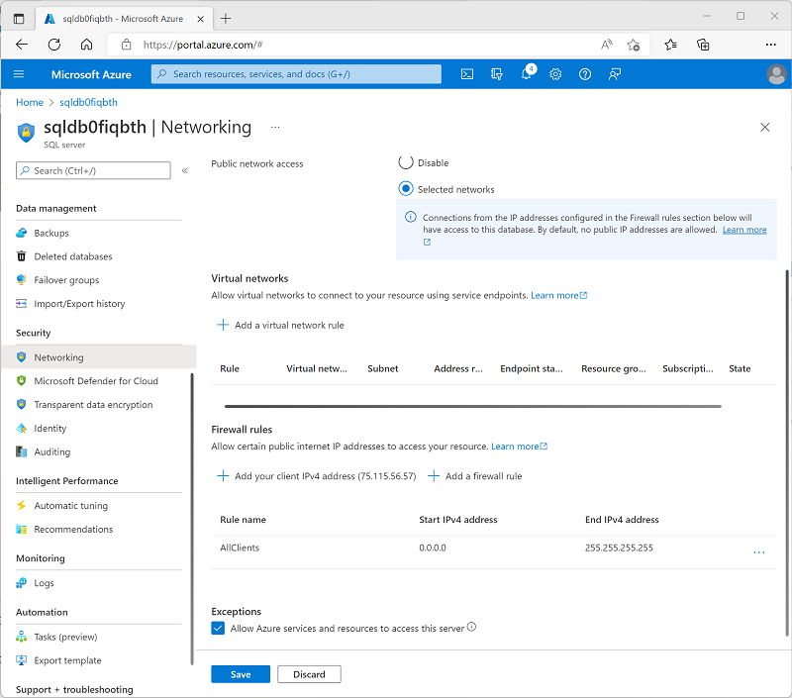Open the user account avatar
Viewport: 792px width, 698px height.
point(776,74)
